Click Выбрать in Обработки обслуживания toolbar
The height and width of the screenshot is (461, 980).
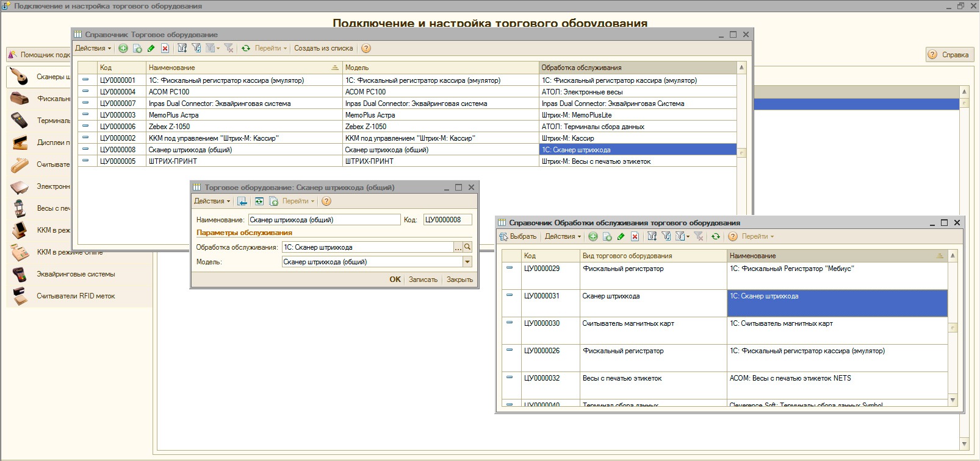pos(518,236)
